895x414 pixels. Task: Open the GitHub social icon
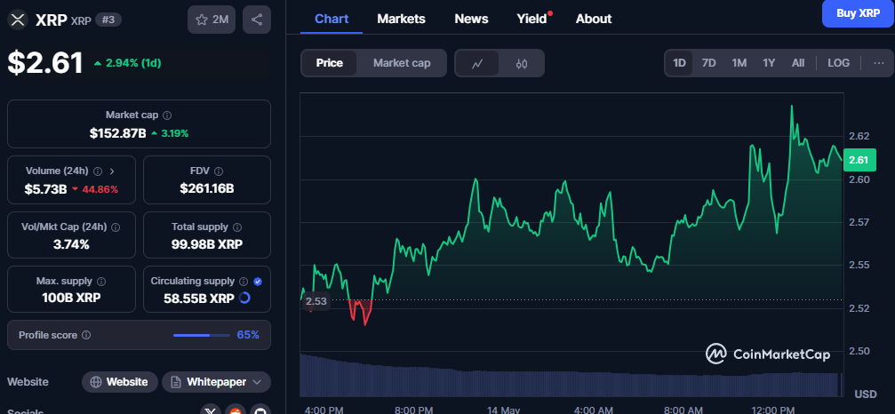260,410
